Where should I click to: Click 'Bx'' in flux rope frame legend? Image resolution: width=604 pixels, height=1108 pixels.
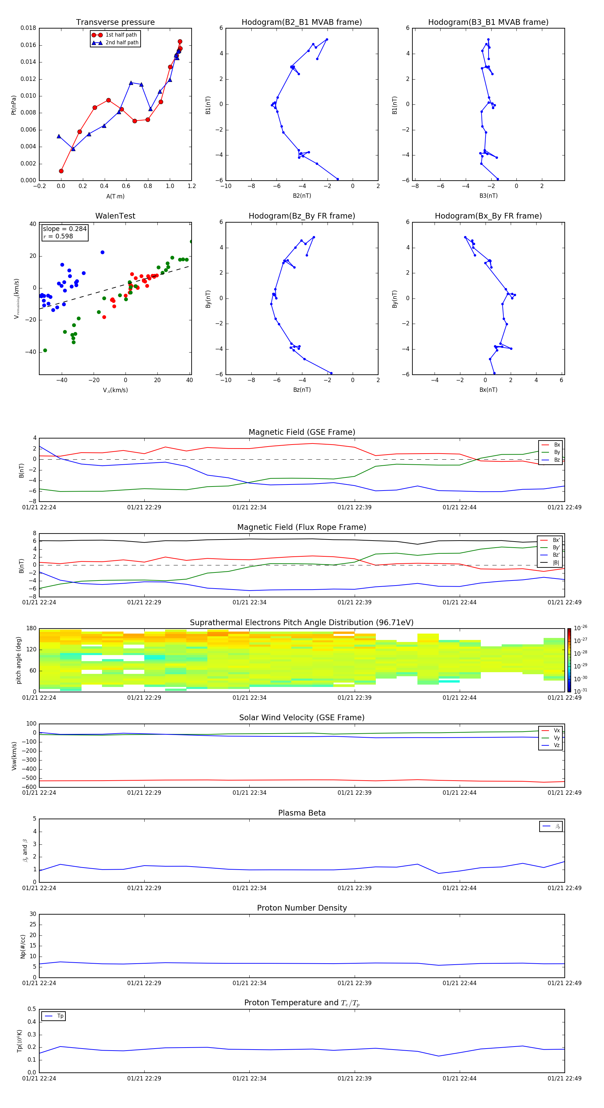click(x=557, y=540)
